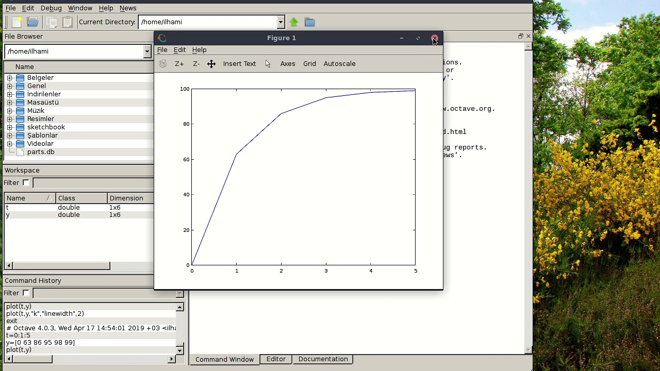Viewport: 660px width, 371px height.
Task: Click the Masaüstü folder icon
Action: [x=20, y=103]
